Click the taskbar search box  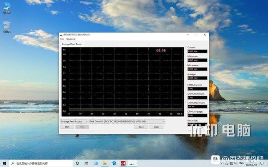point(41,163)
